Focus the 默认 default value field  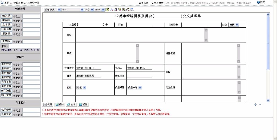pyautogui.click(x=24, y=46)
